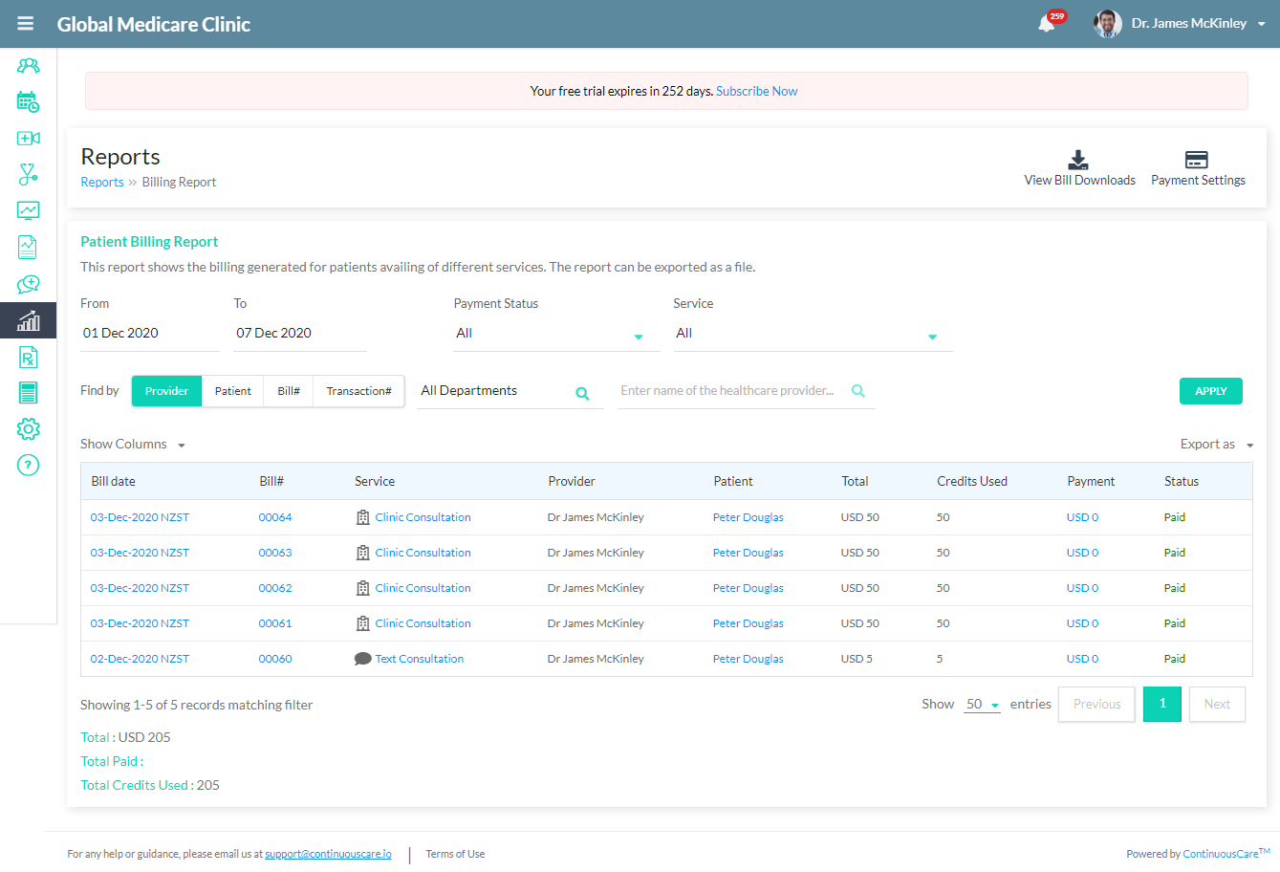Click the notifications bell icon
This screenshot has width=1280, height=872.
(x=1047, y=24)
